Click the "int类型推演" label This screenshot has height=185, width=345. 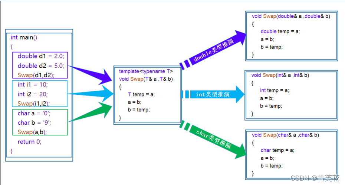(213, 94)
